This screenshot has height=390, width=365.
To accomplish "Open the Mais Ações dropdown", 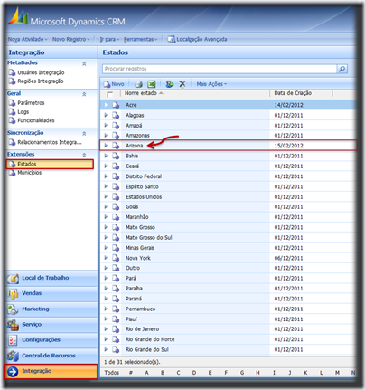I will coord(211,84).
